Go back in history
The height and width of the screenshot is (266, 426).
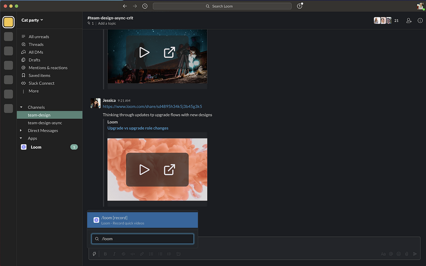(x=125, y=6)
